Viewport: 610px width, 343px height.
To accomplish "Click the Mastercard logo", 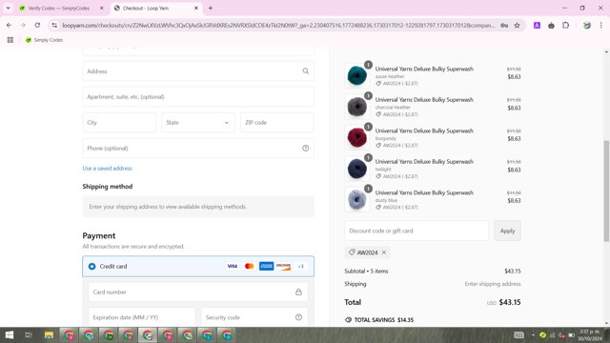I will 250,267.
